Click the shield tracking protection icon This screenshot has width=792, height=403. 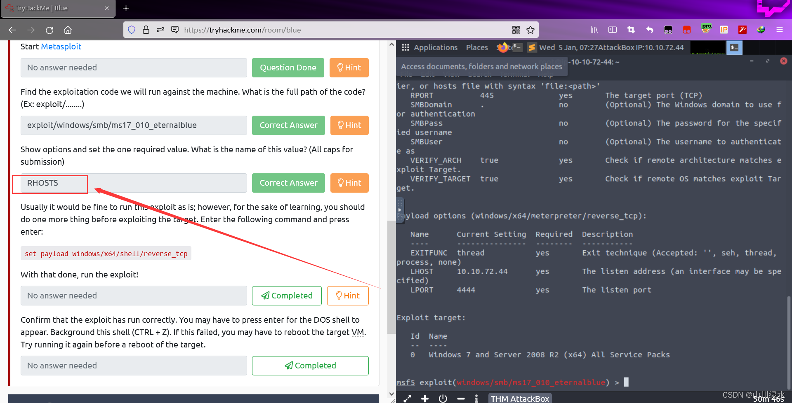pyautogui.click(x=132, y=30)
